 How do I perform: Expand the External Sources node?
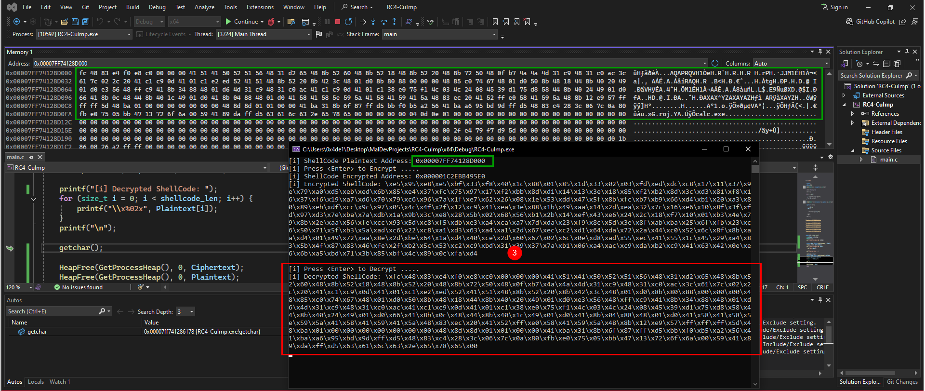tap(844, 95)
